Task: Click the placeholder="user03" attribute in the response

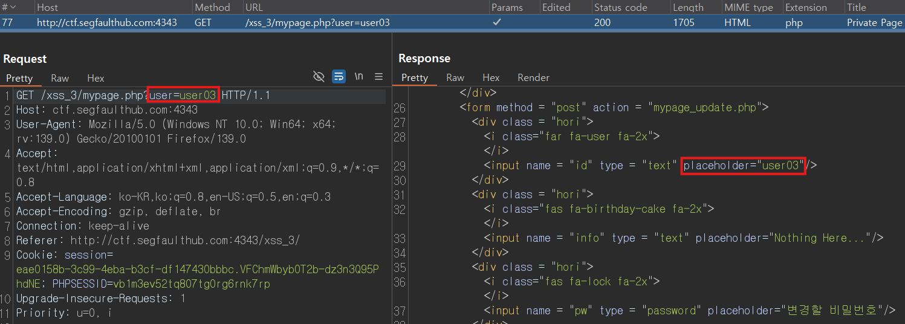Action: [x=743, y=165]
